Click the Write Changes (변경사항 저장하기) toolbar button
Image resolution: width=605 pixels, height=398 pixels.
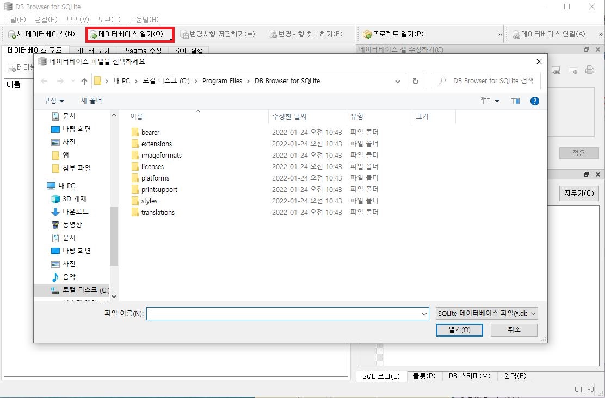click(x=218, y=34)
